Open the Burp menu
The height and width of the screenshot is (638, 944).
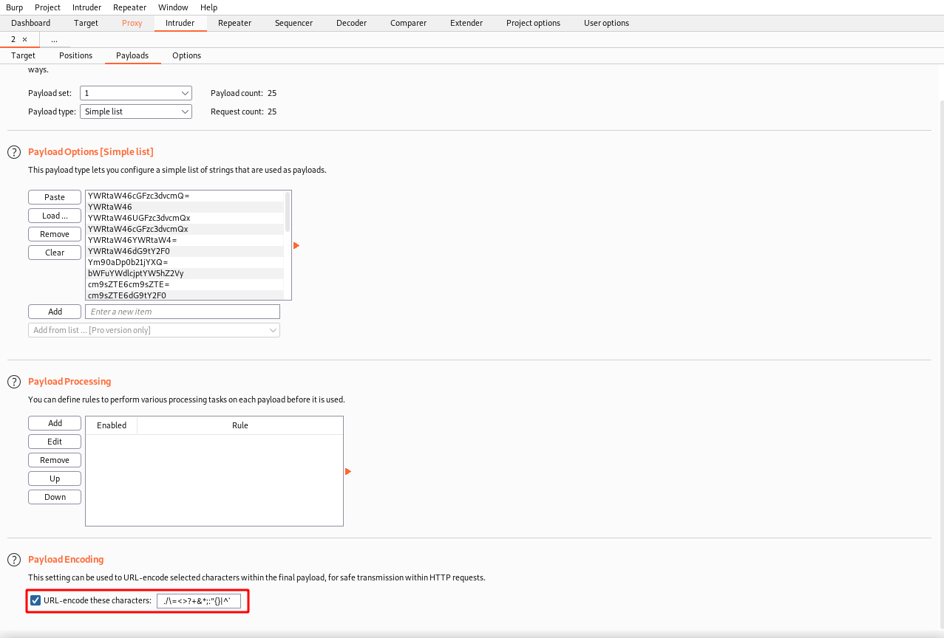coord(15,7)
